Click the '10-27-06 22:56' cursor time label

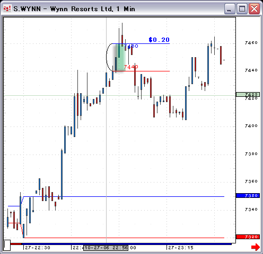click(106, 248)
